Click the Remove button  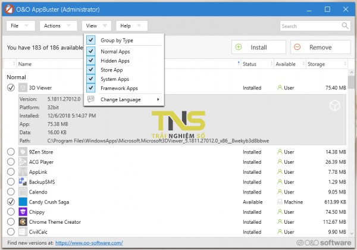[320, 47]
